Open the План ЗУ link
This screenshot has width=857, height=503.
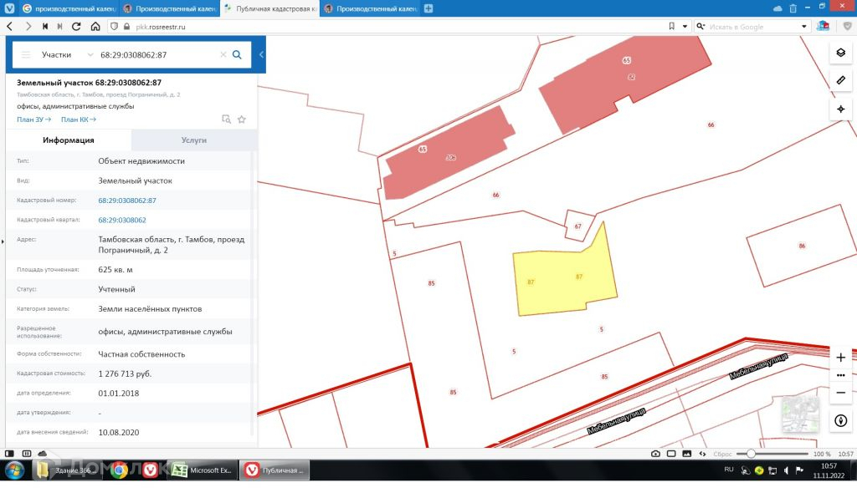[x=33, y=119]
